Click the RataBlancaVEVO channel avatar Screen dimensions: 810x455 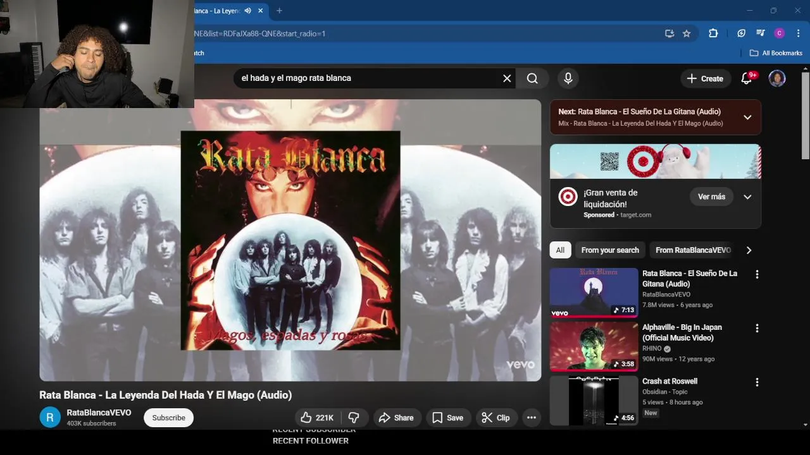tap(50, 418)
